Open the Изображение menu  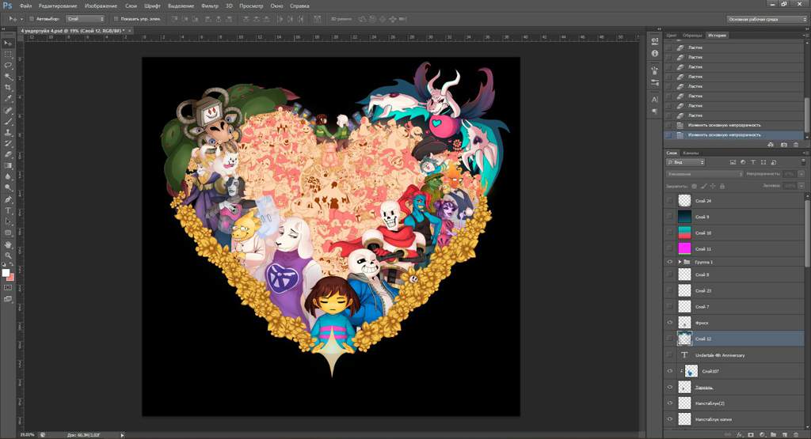101,6
